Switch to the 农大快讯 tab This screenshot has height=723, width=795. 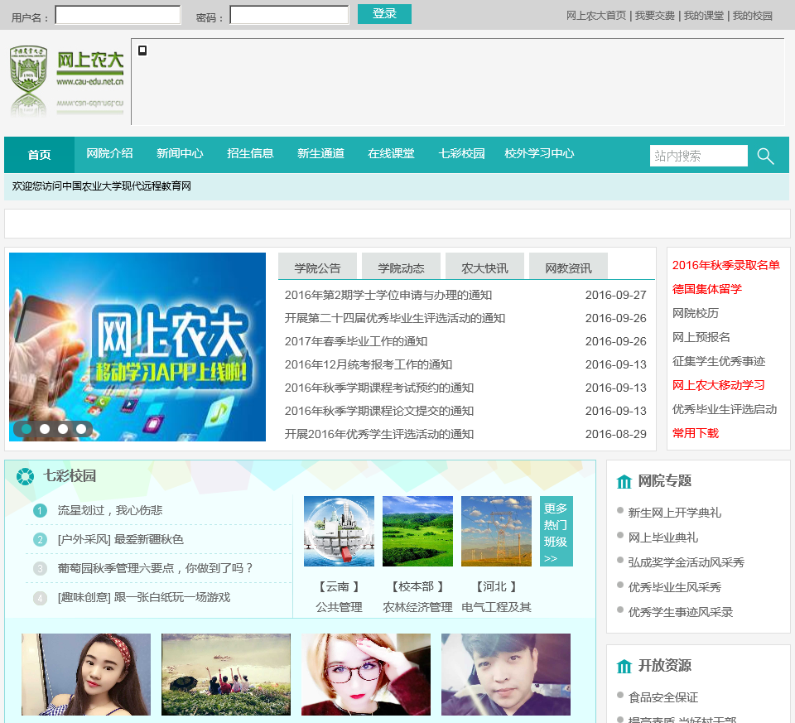[484, 268]
